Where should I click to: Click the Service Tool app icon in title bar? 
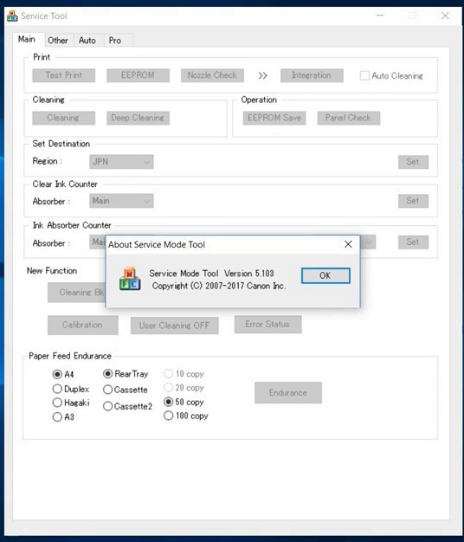[12, 16]
